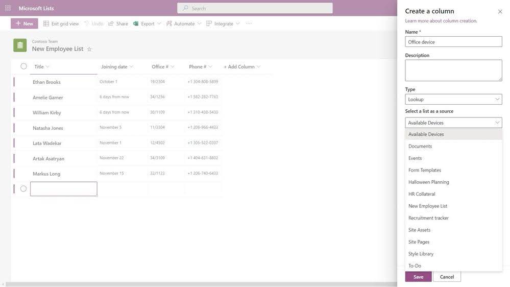Choose To-Do from source list
Viewport: 510px width, 287px height.
pyautogui.click(x=453, y=266)
